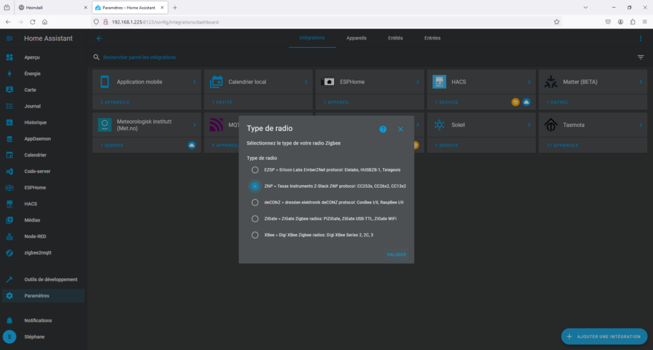Open the 17 appareils link on Tasmota

click(562, 146)
